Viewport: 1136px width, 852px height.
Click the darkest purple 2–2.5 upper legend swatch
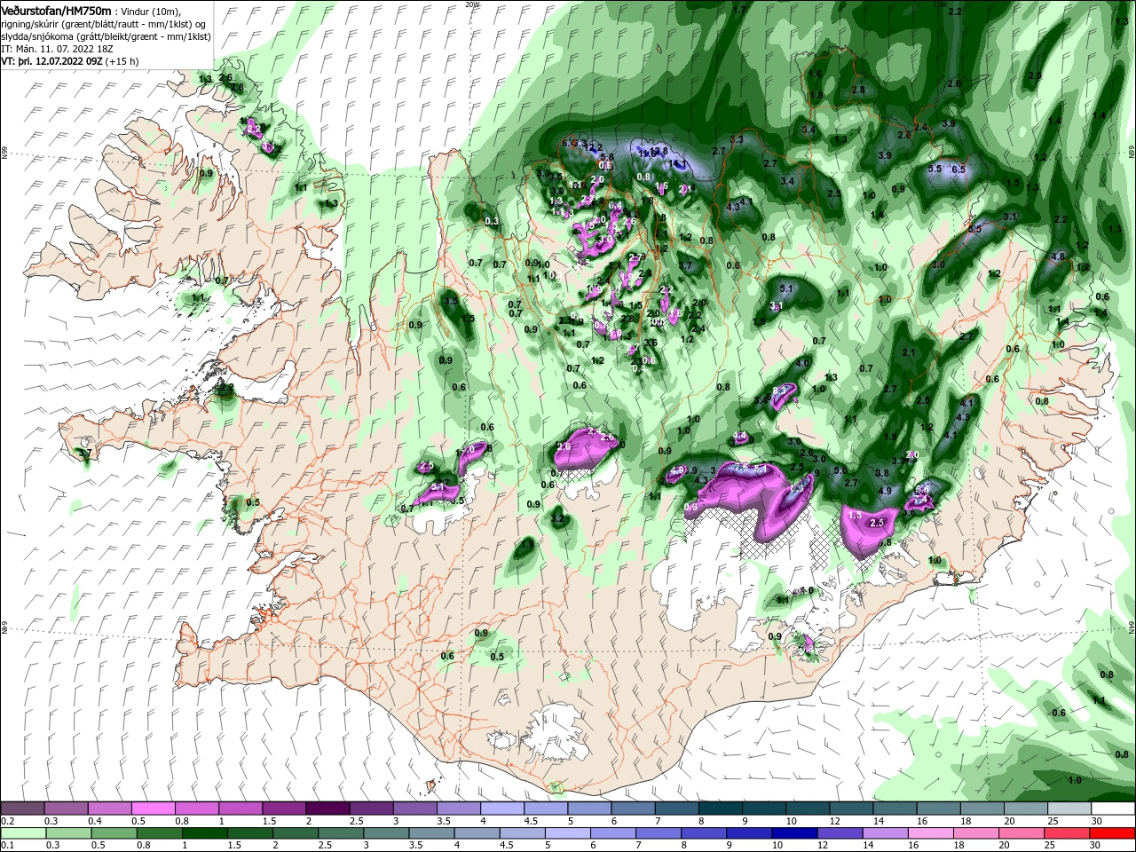click(x=327, y=809)
